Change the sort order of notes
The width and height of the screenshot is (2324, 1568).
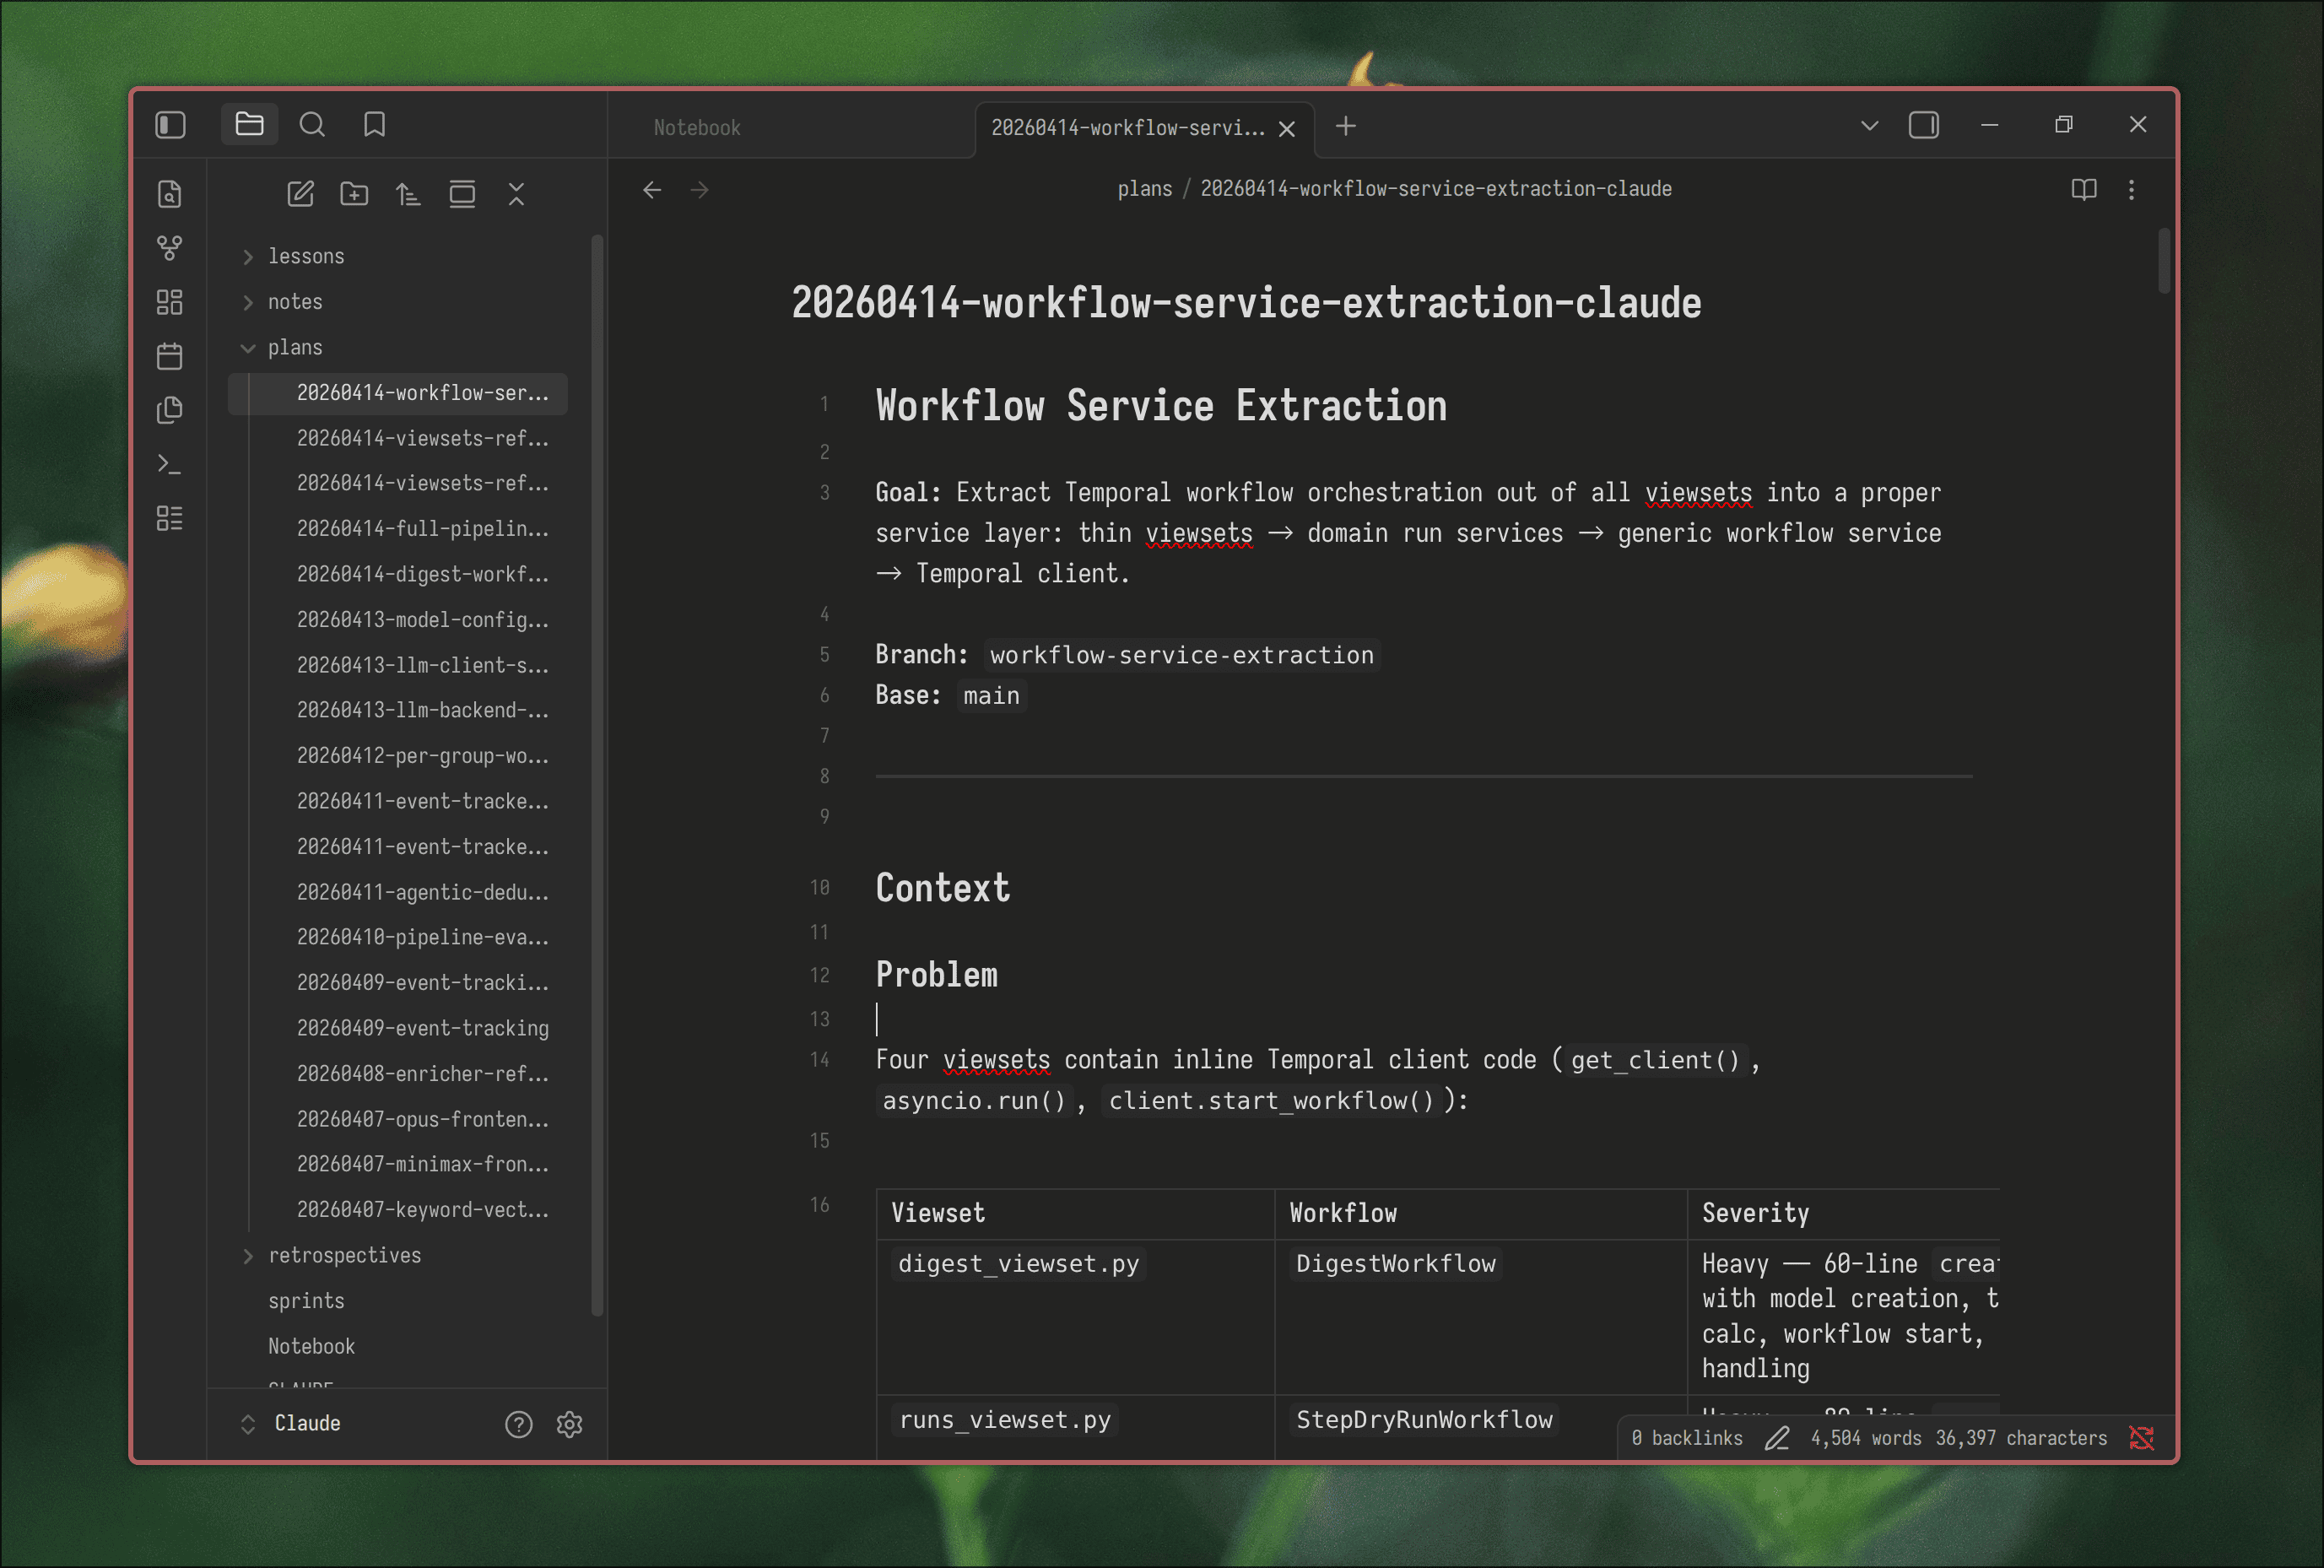tap(408, 194)
